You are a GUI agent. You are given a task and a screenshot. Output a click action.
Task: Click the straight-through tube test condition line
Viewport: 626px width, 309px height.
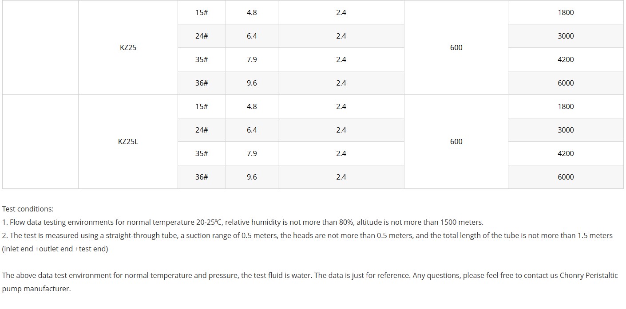pos(307,235)
